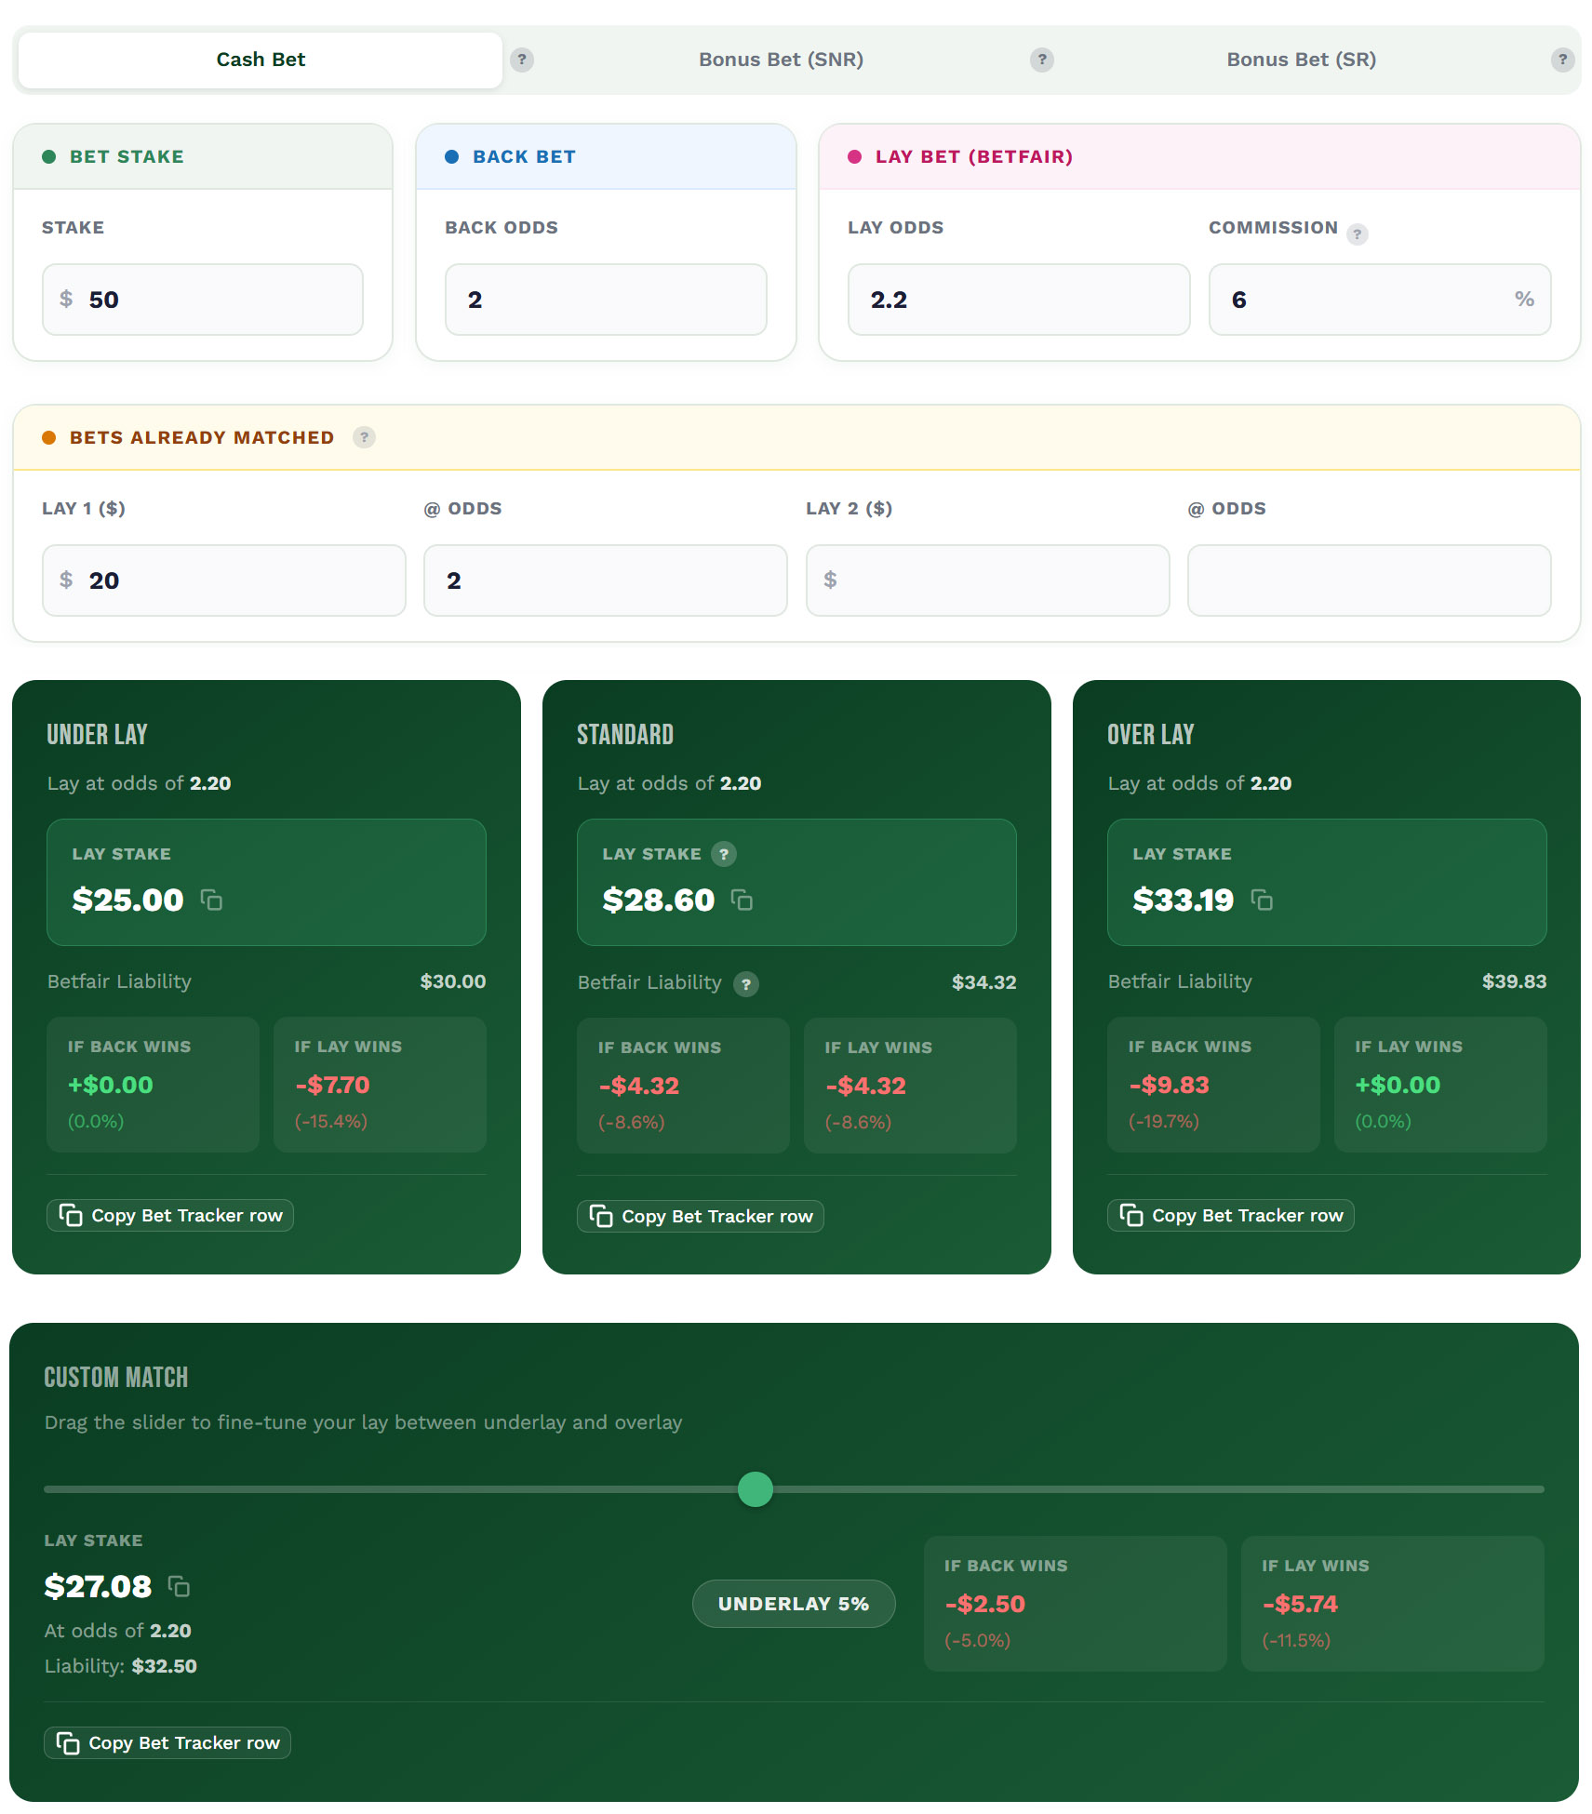Screen dimensions: 1592x1814
Task: Click Over Lay liability value $39.83
Action: click(1514, 981)
